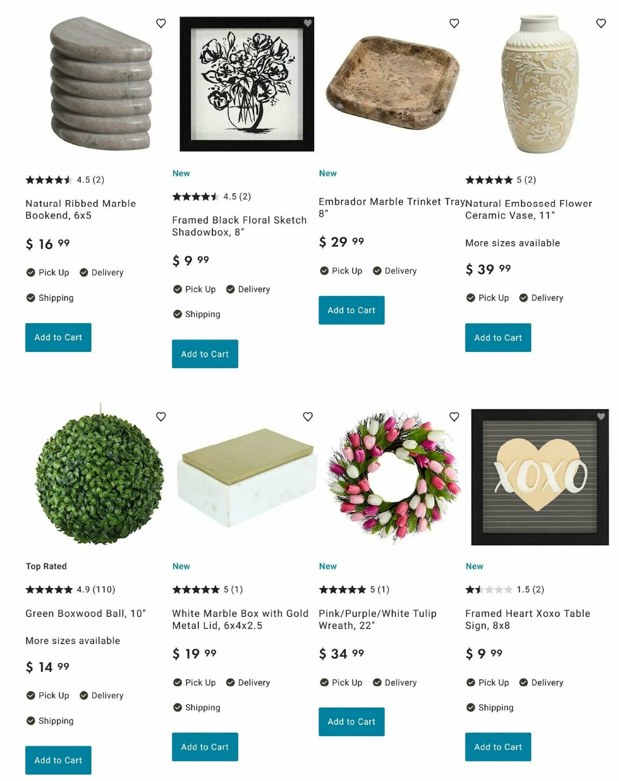This screenshot has width=619, height=781.
Task: Open the Xoxo heart sign image
Action: coord(540,477)
